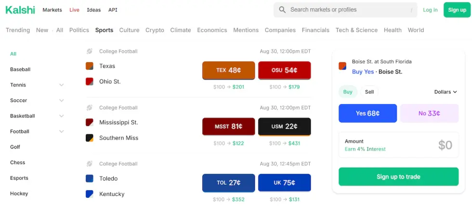Expand the Football sidebar category
The image size is (472, 206).
[61, 131]
